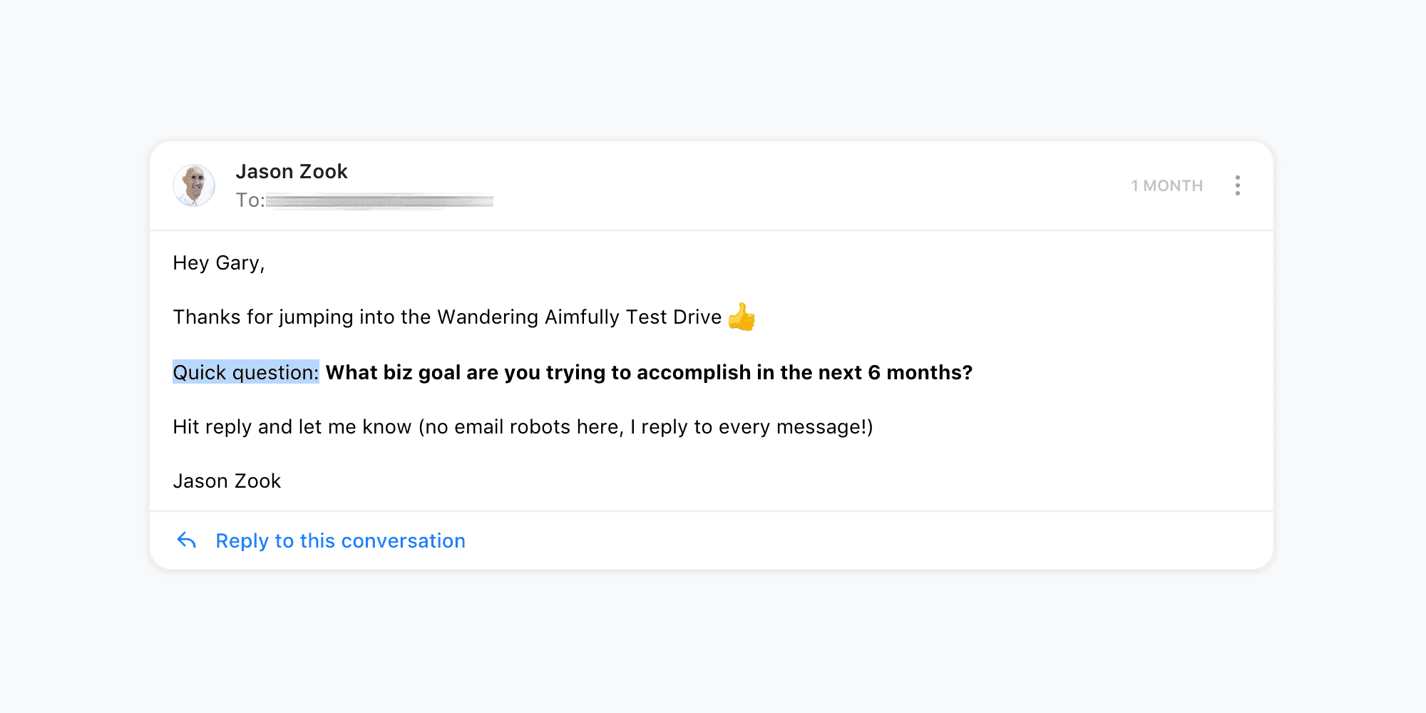
Task: Click the Jason Zook signature line
Action: tap(226, 481)
